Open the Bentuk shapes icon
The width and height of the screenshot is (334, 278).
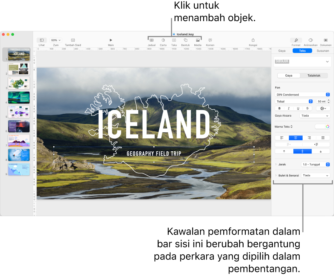185,40
